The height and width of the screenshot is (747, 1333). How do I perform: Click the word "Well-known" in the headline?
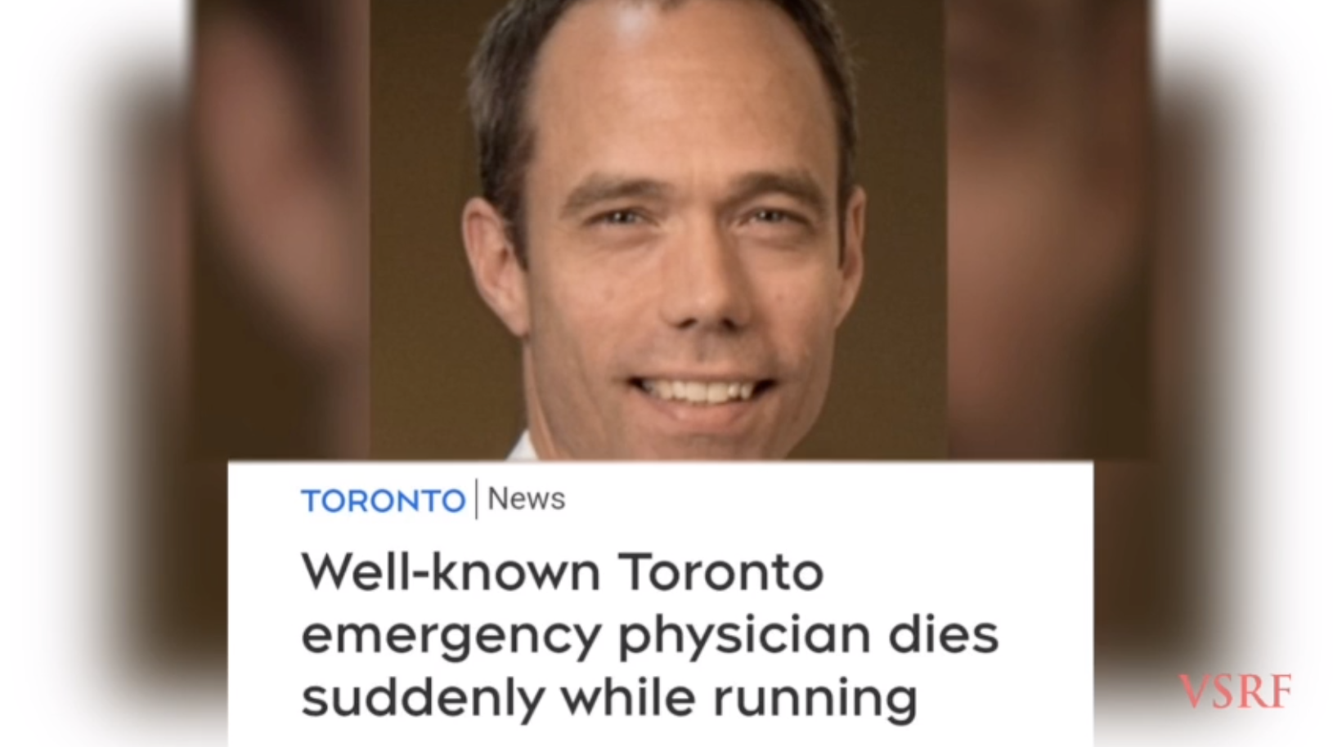[451, 571]
